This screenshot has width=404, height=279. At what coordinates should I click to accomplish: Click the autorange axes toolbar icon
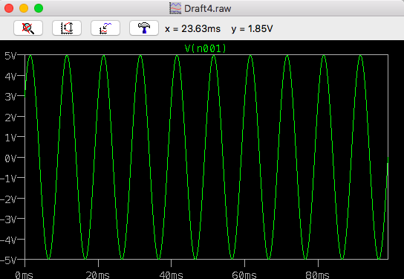click(67, 28)
